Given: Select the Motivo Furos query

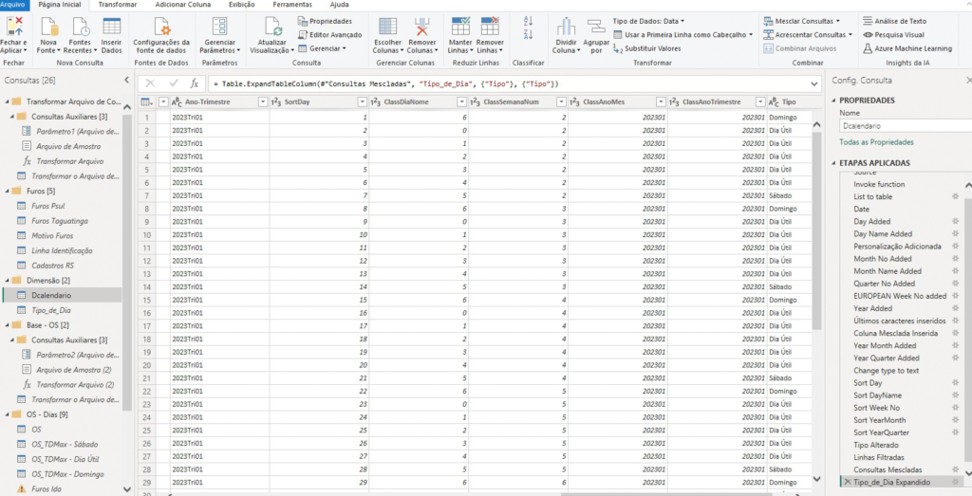Looking at the screenshot, I should (x=52, y=236).
